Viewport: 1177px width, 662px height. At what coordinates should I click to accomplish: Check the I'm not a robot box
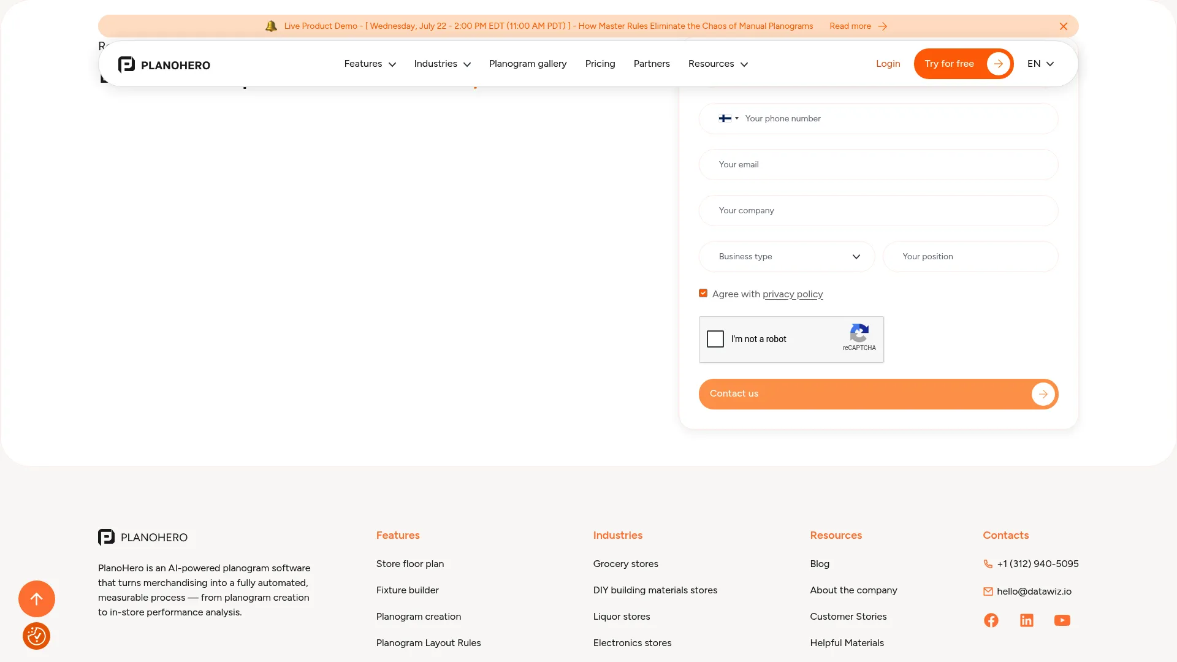pyautogui.click(x=715, y=339)
